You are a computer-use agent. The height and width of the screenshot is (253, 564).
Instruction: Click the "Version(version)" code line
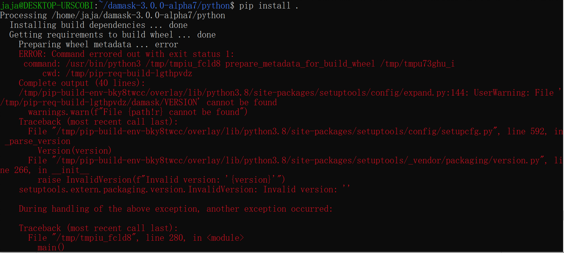[74, 151]
